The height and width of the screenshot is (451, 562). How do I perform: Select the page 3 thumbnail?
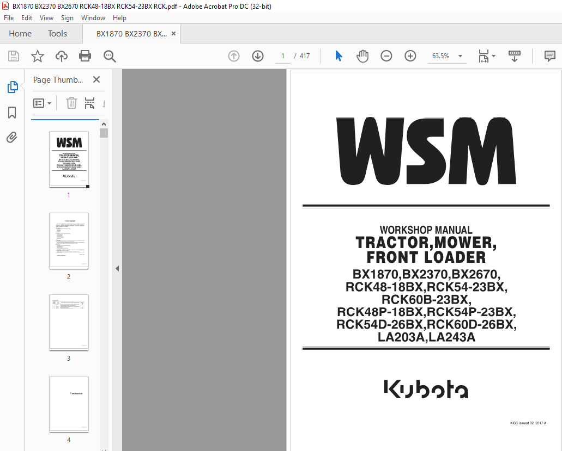(69, 322)
